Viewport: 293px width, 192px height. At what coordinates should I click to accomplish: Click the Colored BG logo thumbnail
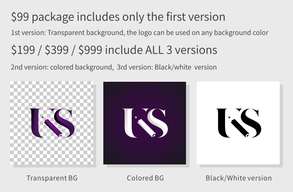click(145, 123)
